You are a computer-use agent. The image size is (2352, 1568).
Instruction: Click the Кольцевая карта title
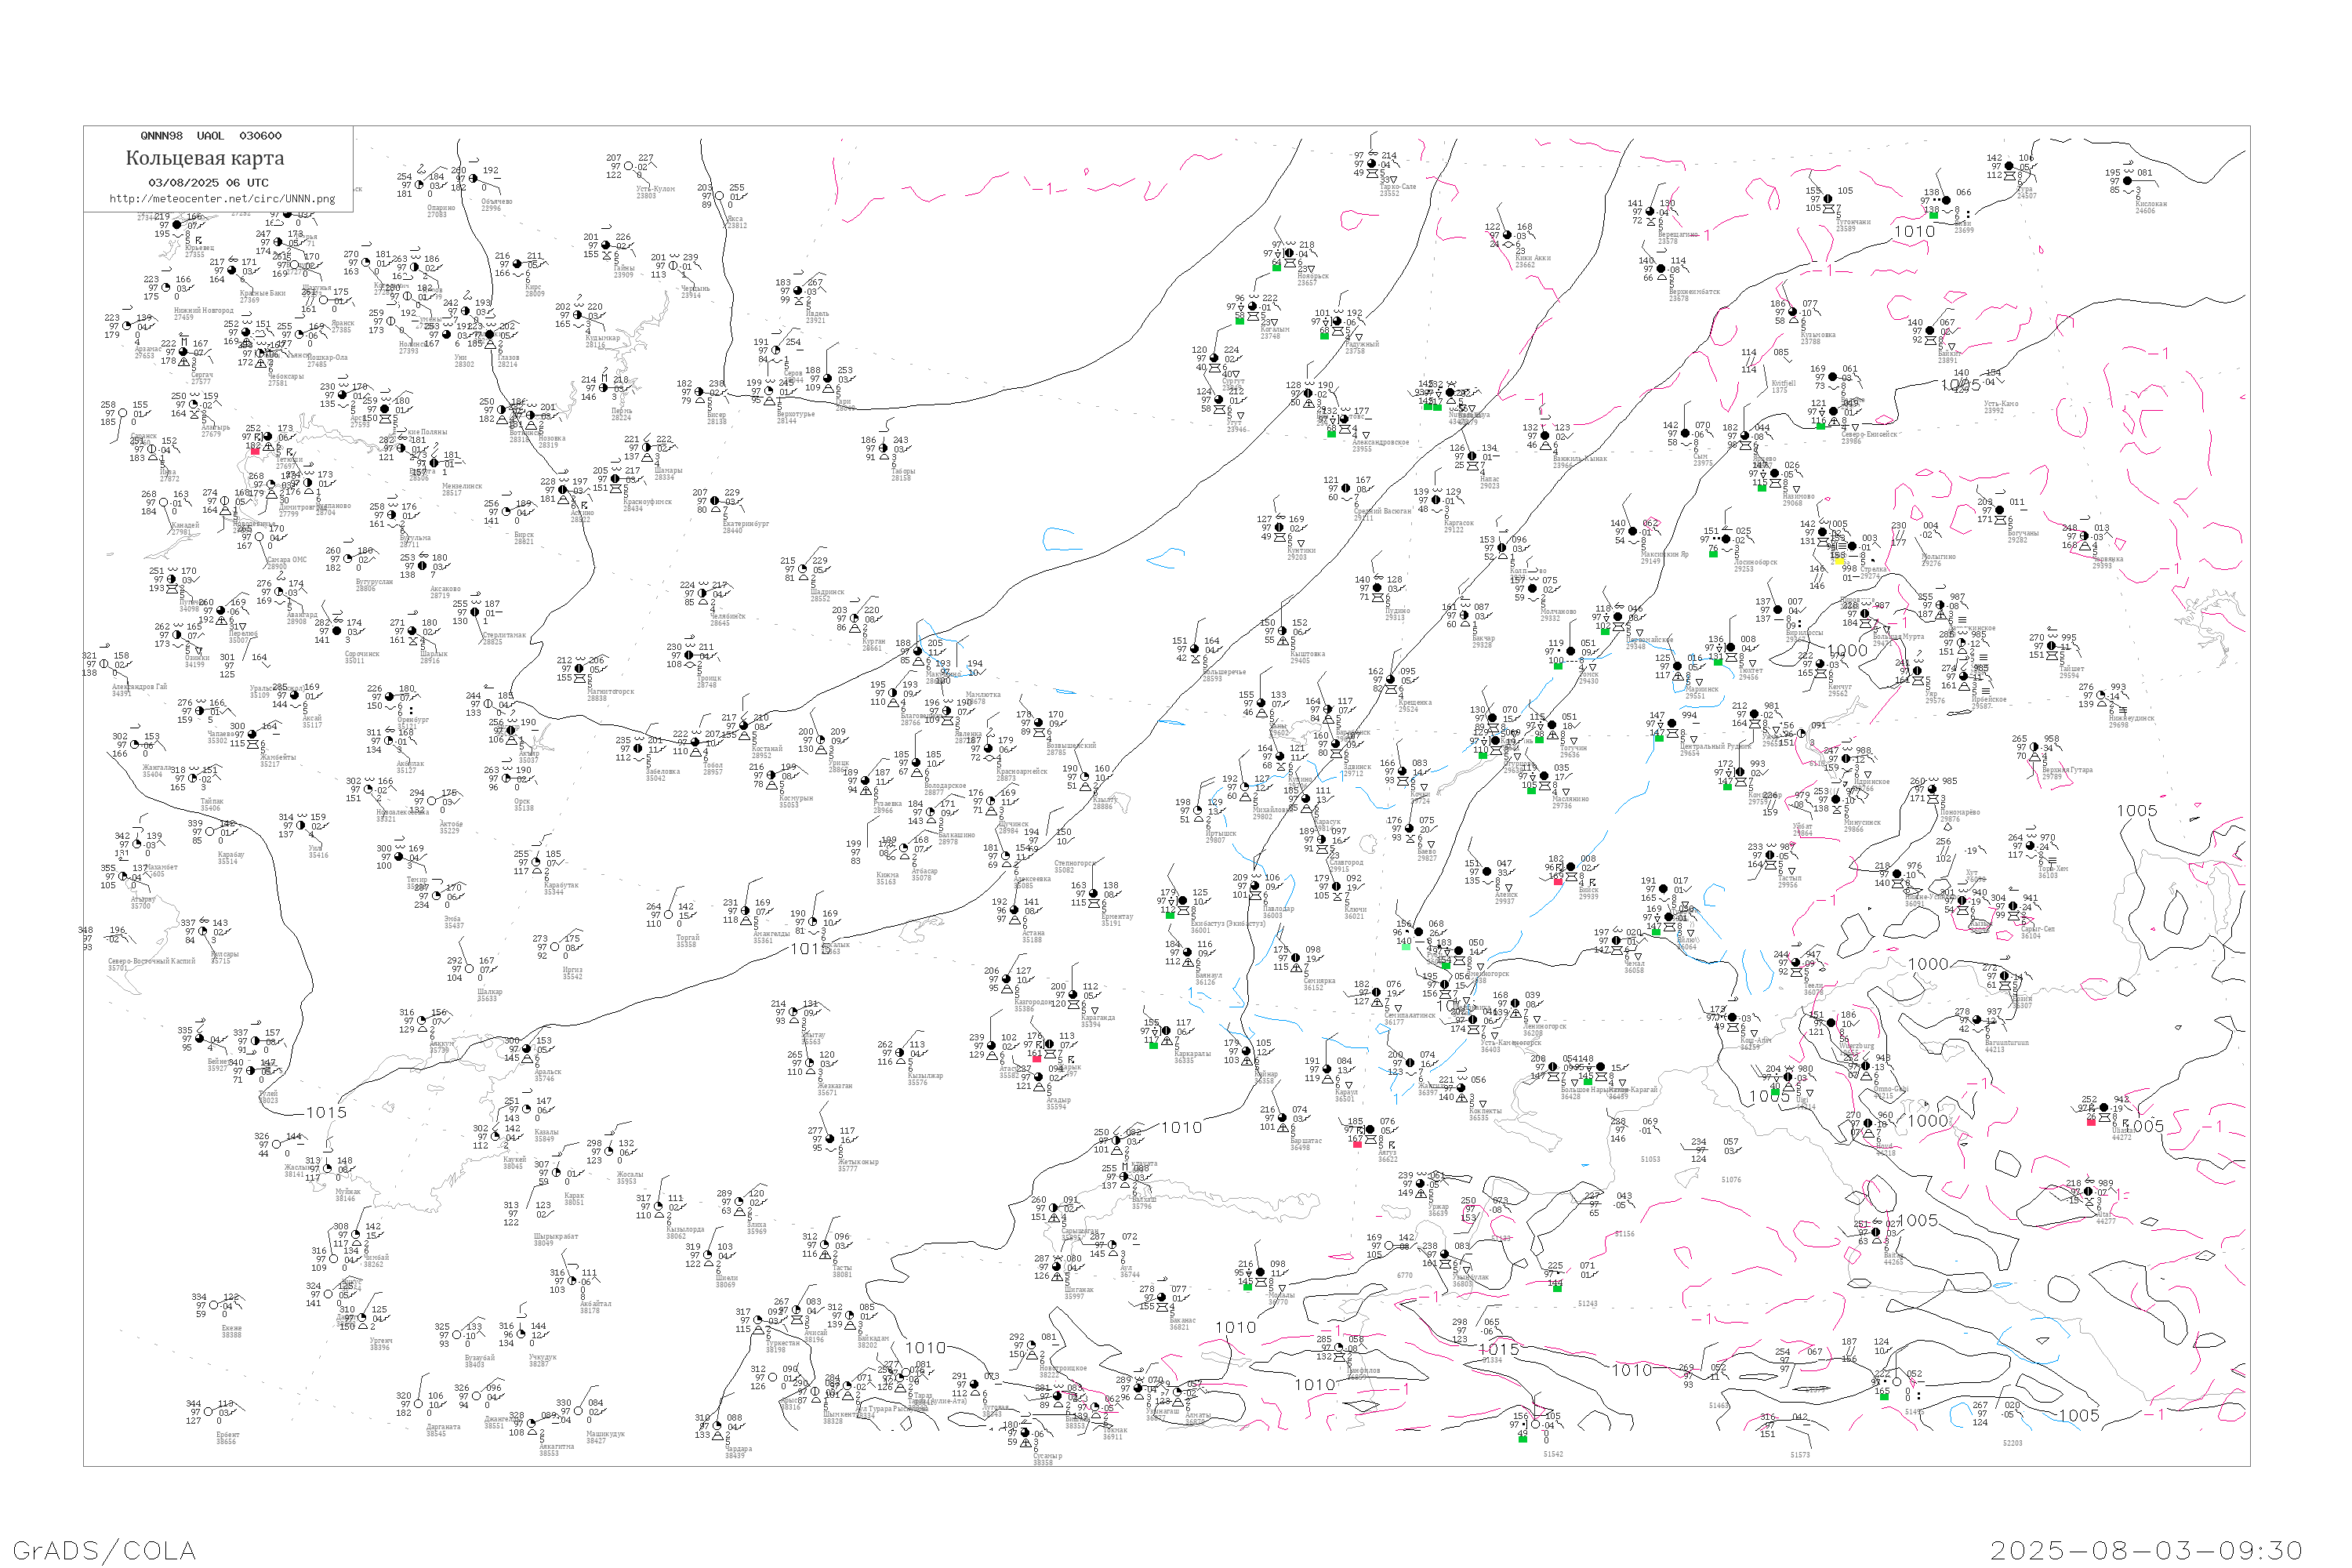[x=205, y=158]
